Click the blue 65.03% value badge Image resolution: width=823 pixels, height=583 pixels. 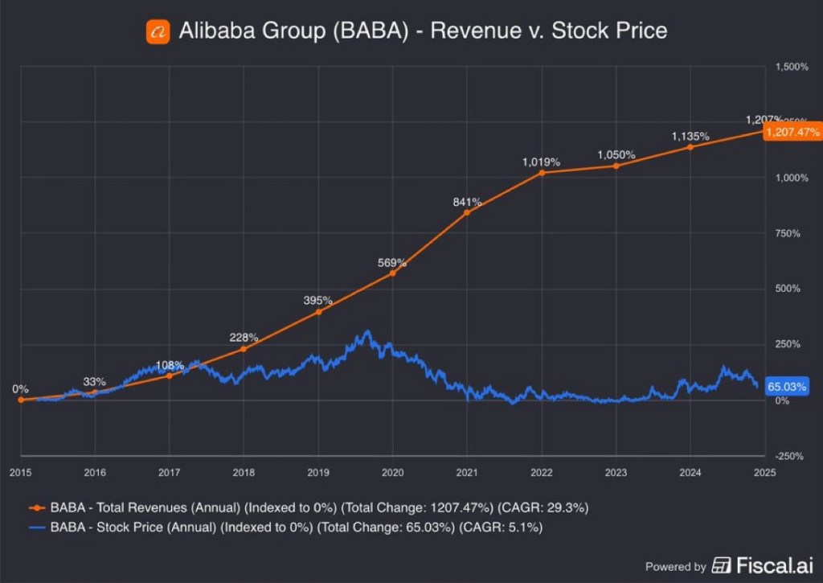786,387
